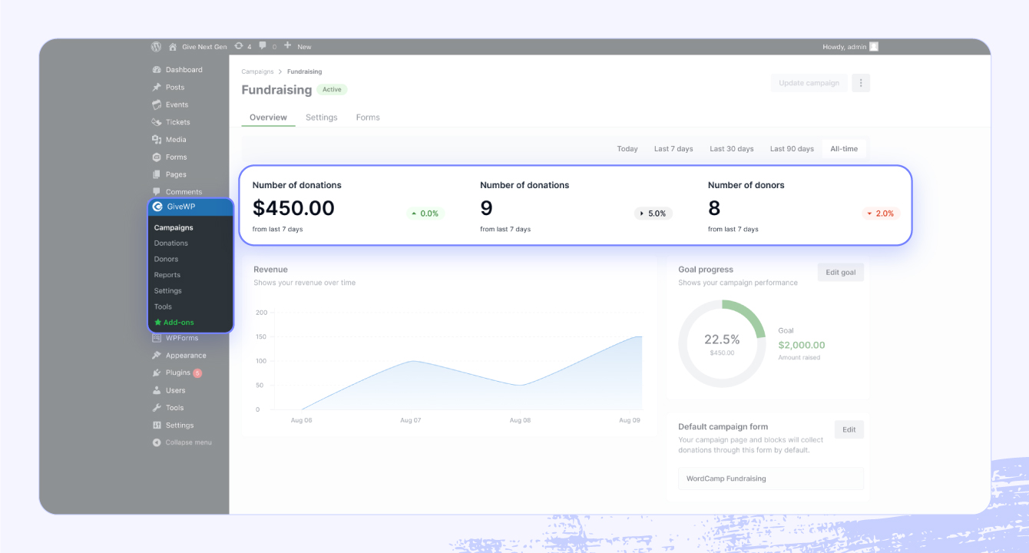1029x553 pixels.
Task: Open the Forms tab of the campaign
Action: [x=367, y=118]
